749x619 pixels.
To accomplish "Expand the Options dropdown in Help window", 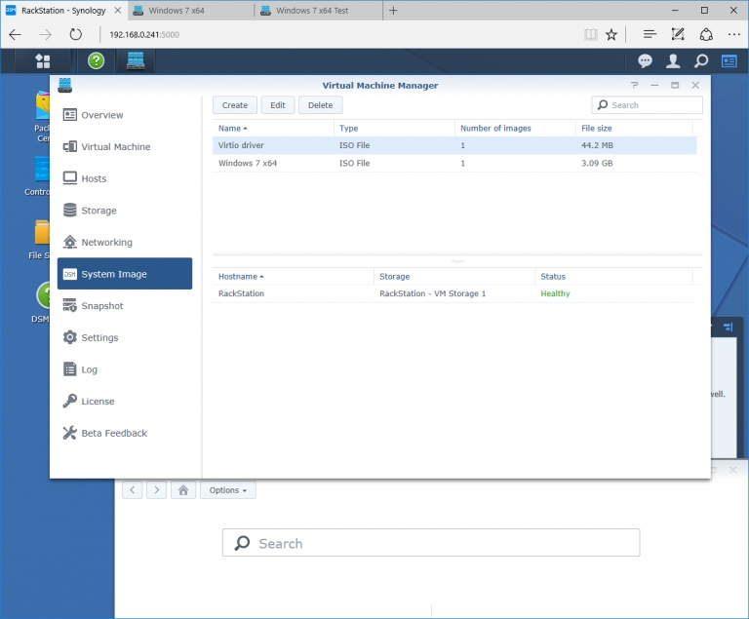I will click(228, 490).
